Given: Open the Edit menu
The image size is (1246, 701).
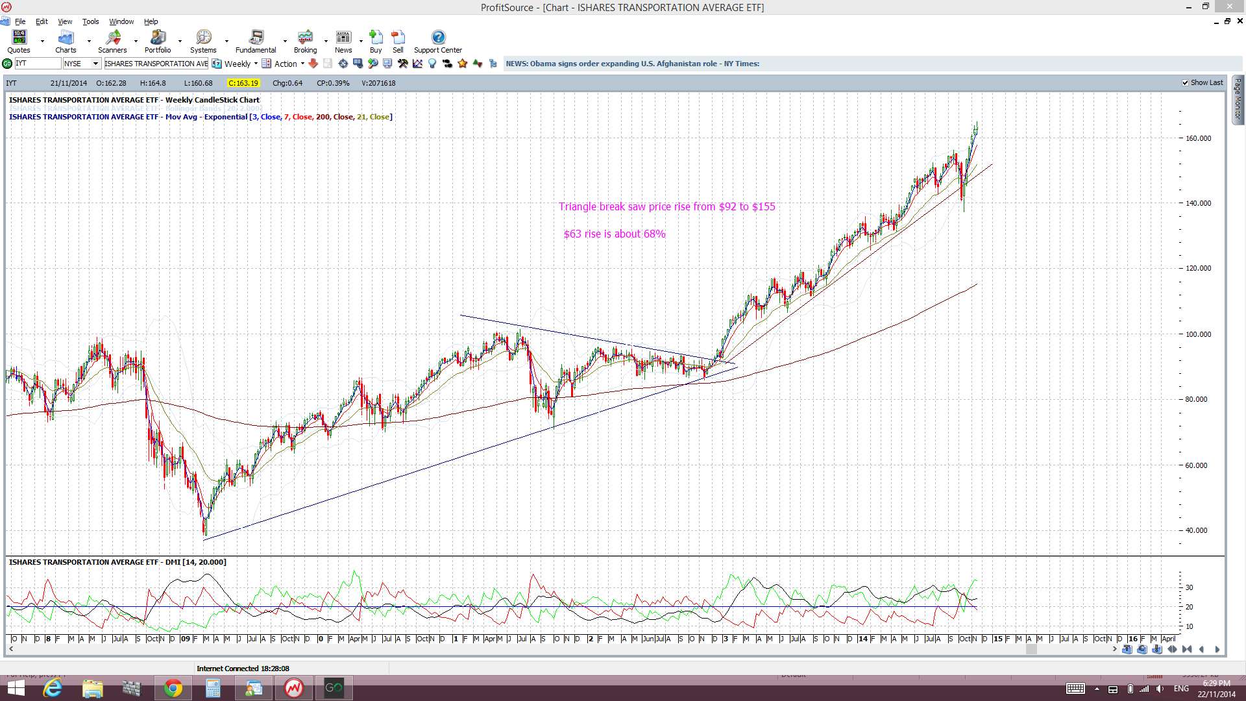Looking at the screenshot, I should 42,21.
